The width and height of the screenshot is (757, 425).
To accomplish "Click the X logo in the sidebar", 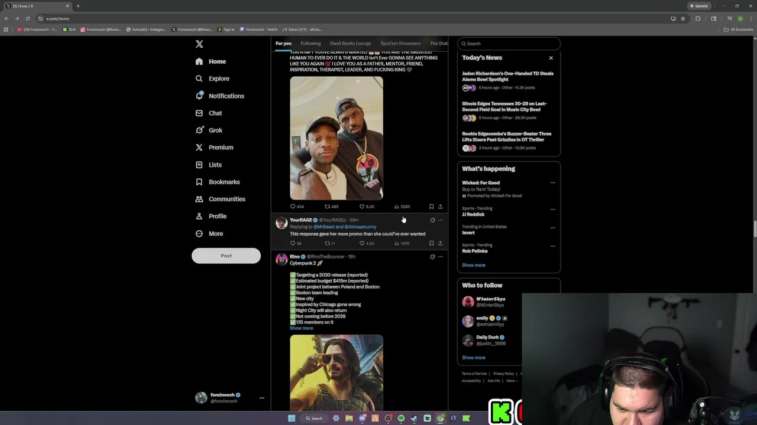I will tap(199, 44).
